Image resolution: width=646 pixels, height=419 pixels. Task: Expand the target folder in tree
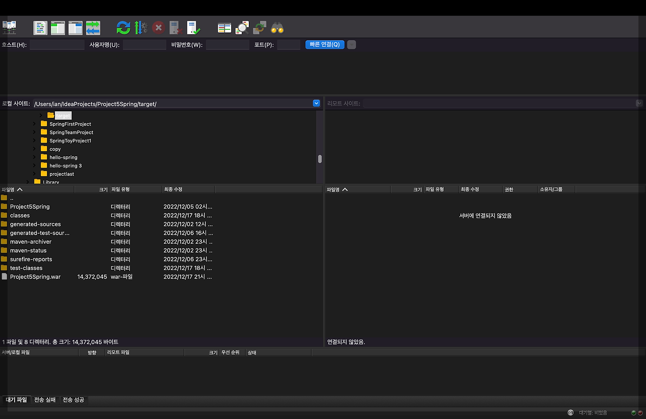pos(41,115)
